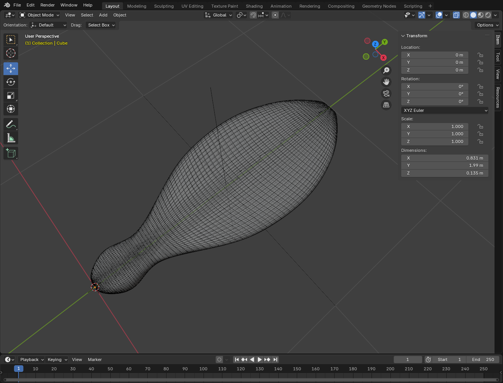503x383 pixels.
Task: Toggle X-ray display mode
Action: (x=456, y=15)
